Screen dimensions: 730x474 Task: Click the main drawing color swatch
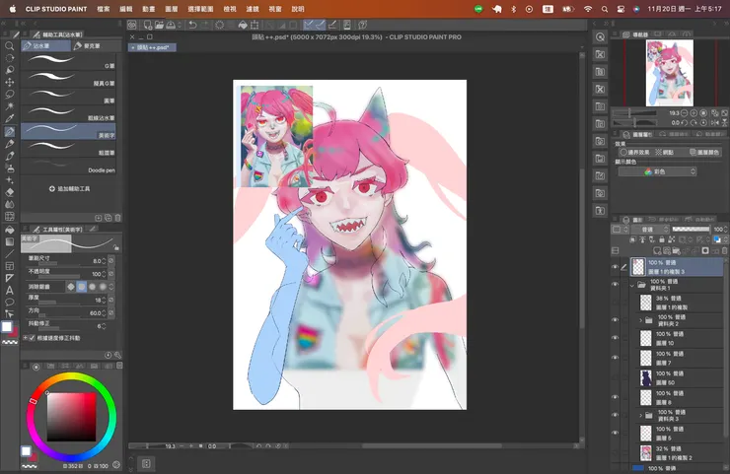7,326
